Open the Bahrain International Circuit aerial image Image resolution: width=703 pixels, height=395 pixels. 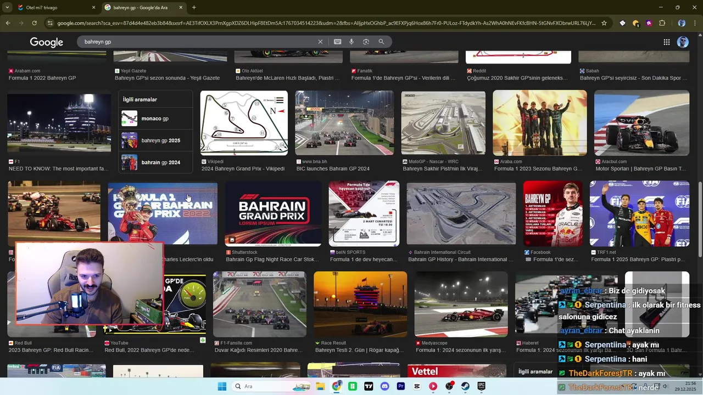click(x=461, y=213)
